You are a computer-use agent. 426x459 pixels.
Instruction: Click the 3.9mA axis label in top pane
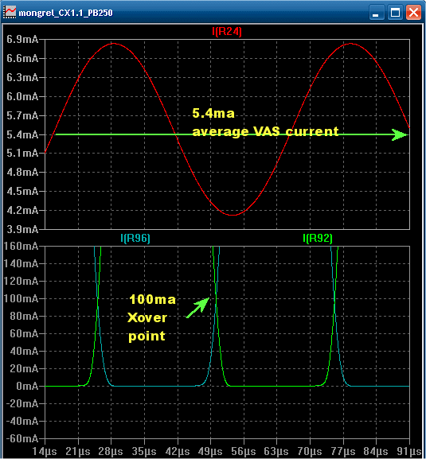22,229
